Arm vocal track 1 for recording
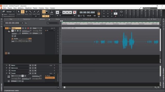 click(28, 28)
